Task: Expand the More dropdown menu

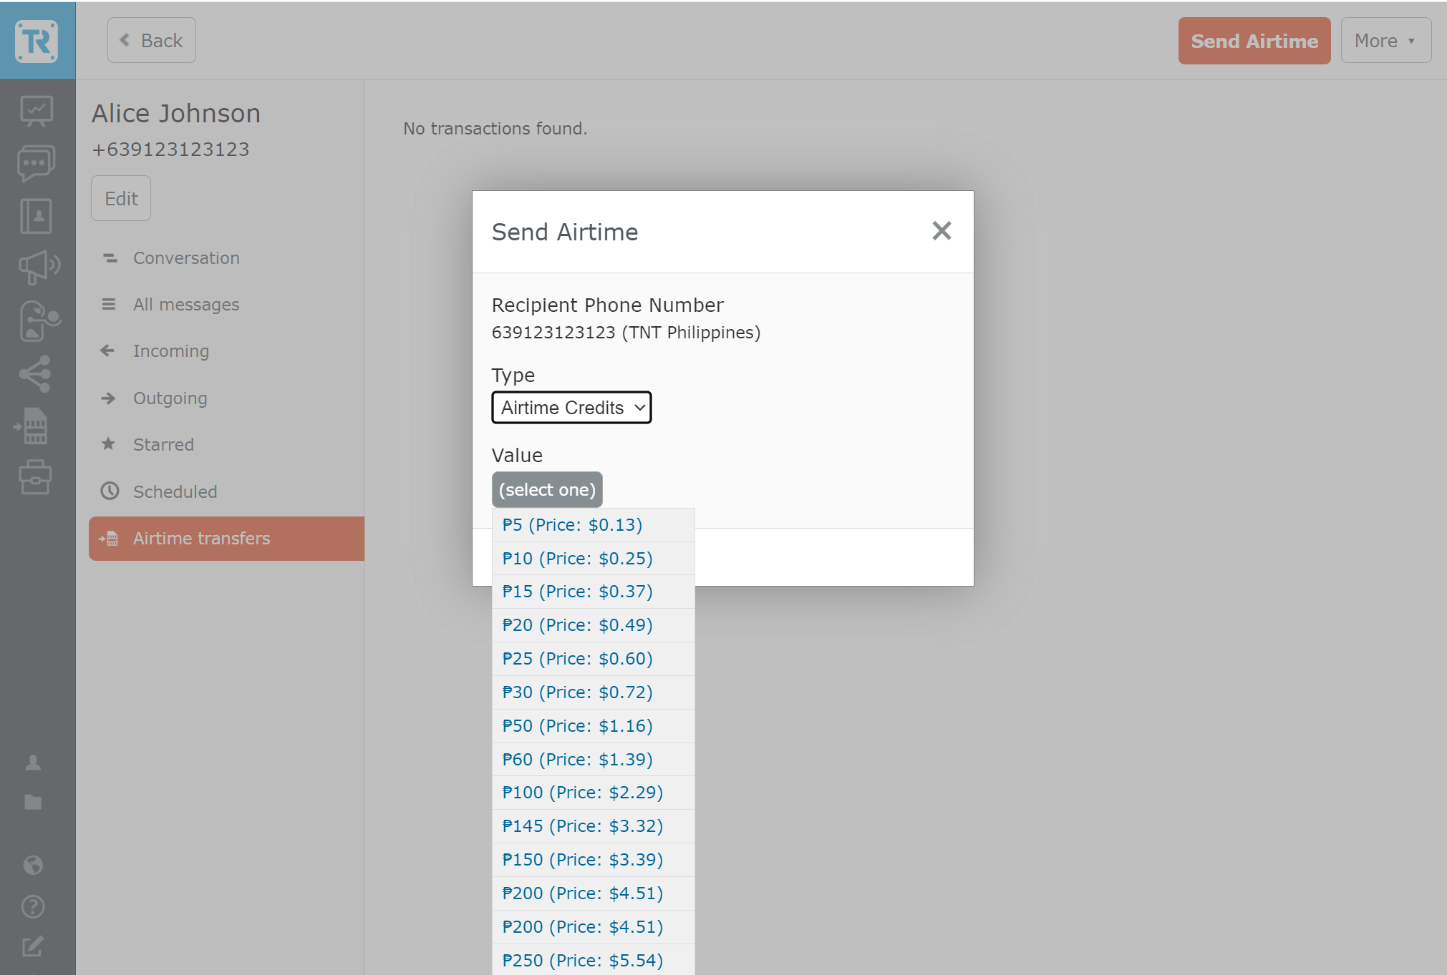Action: 1385,41
